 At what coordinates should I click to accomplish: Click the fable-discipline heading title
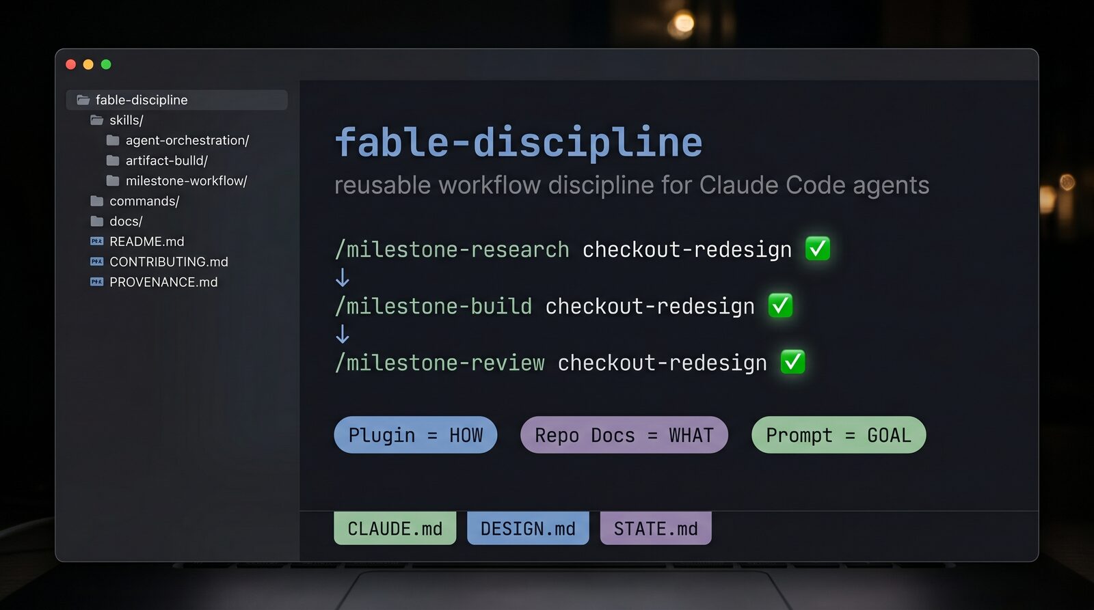[x=519, y=142]
